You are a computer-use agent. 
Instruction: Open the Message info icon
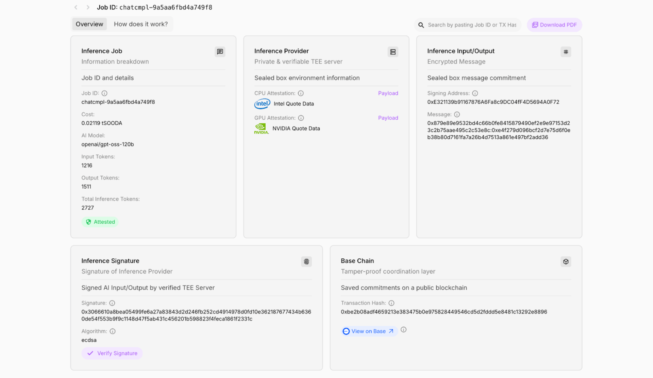click(x=457, y=115)
